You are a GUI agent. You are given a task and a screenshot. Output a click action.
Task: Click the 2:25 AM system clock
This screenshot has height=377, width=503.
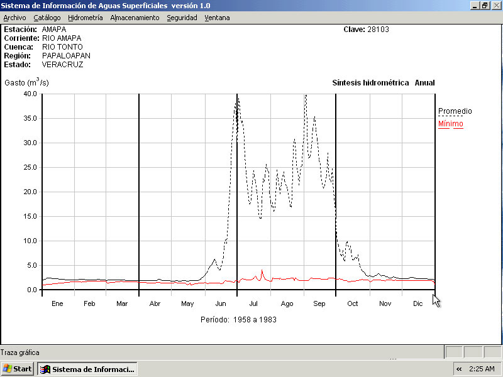point(483,369)
